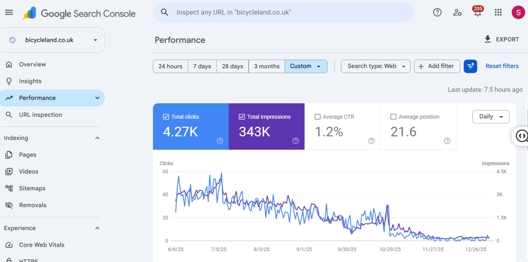Open the user and permissions settings icon
The height and width of the screenshot is (262, 528).
pos(457,12)
